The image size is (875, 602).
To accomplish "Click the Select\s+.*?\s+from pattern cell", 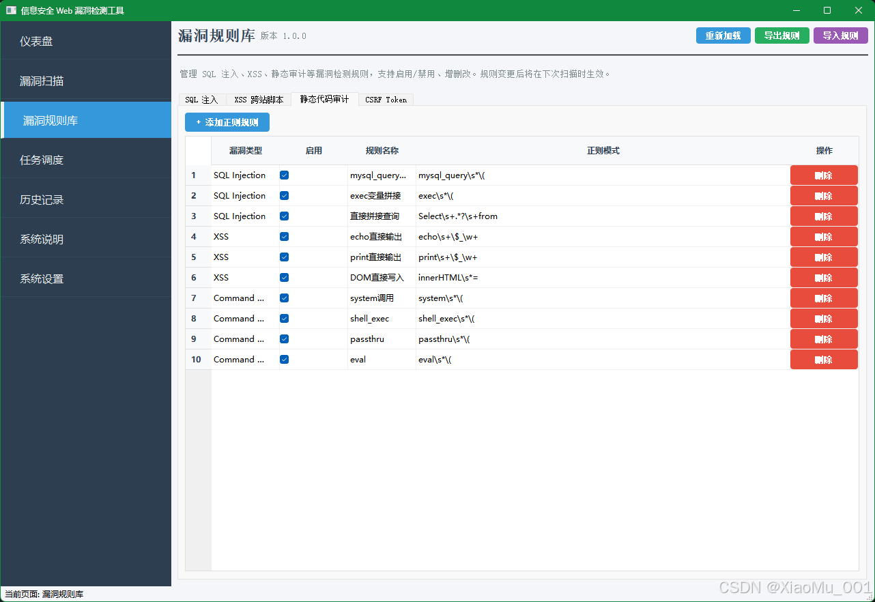I will 603,216.
